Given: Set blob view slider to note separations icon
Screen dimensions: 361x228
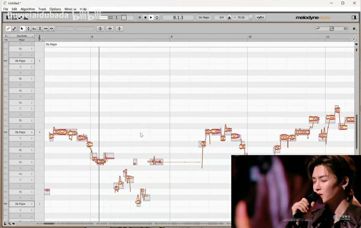Looking at the screenshot, I should (x=346, y=29).
